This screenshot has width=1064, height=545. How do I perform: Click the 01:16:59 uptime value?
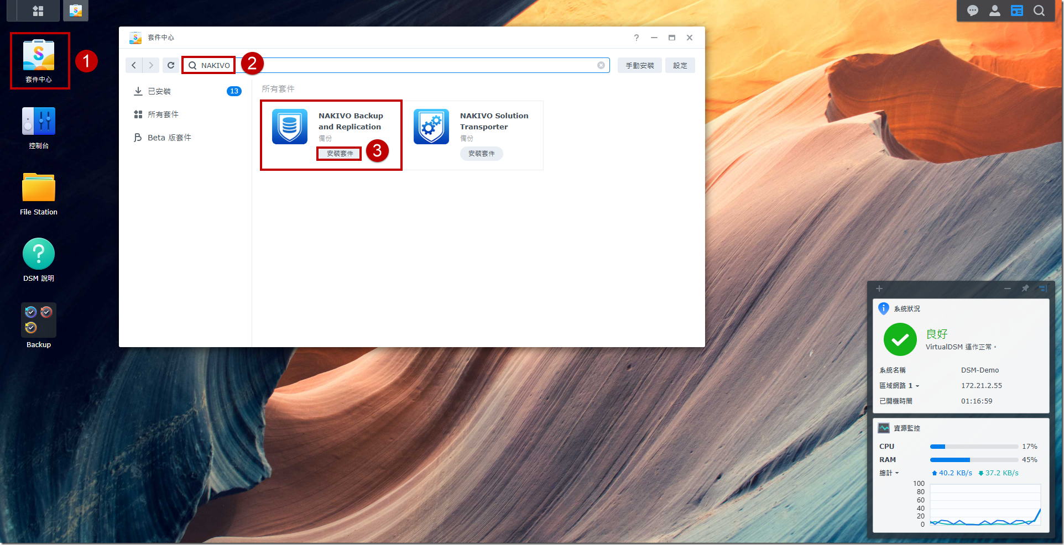coord(977,401)
